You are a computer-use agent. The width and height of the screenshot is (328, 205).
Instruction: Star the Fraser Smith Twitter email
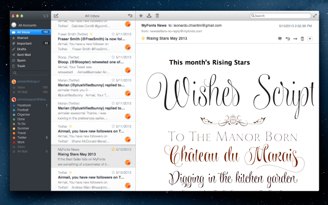tap(113, 34)
